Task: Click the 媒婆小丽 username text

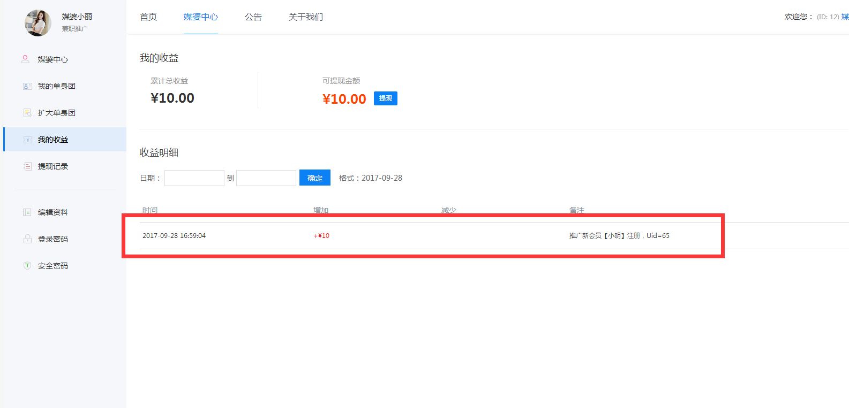Action: pos(77,17)
